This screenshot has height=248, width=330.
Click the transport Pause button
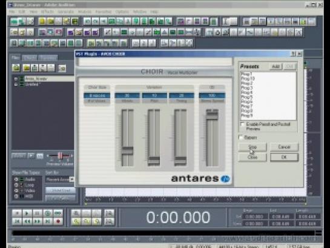[x=38, y=213]
